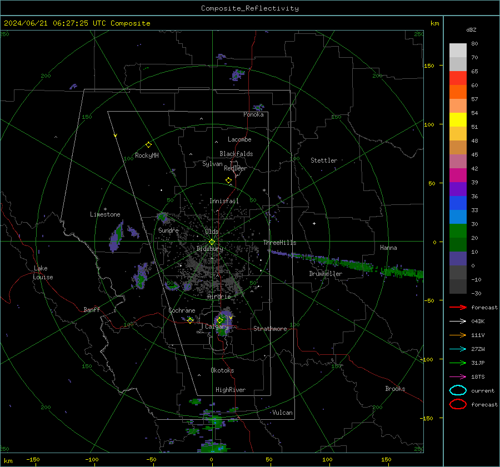Click the Hanna label
The width and height of the screenshot is (500, 467).
tap(388, 248)
